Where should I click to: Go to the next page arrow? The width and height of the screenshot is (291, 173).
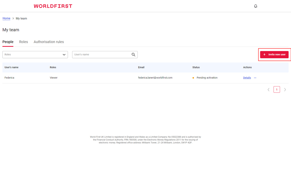point(285,90)
